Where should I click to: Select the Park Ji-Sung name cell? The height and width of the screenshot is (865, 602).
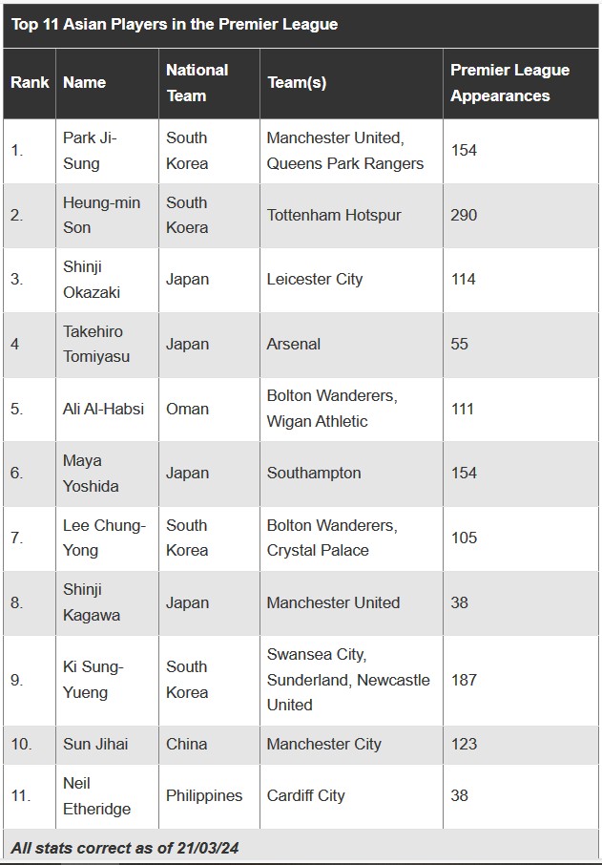click(90, 151)
